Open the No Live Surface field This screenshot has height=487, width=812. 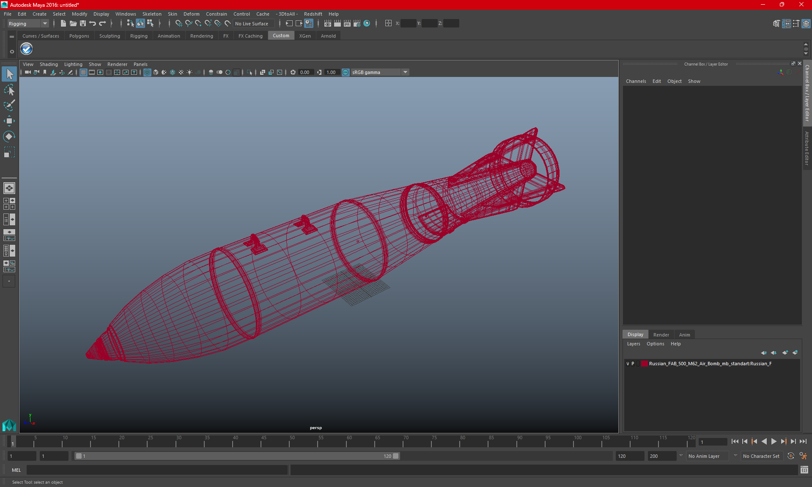coord(254,24)
